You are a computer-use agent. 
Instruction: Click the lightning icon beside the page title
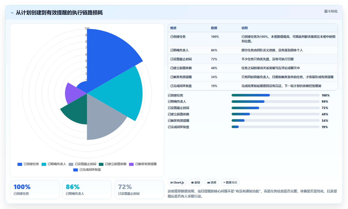coord(12,13)
